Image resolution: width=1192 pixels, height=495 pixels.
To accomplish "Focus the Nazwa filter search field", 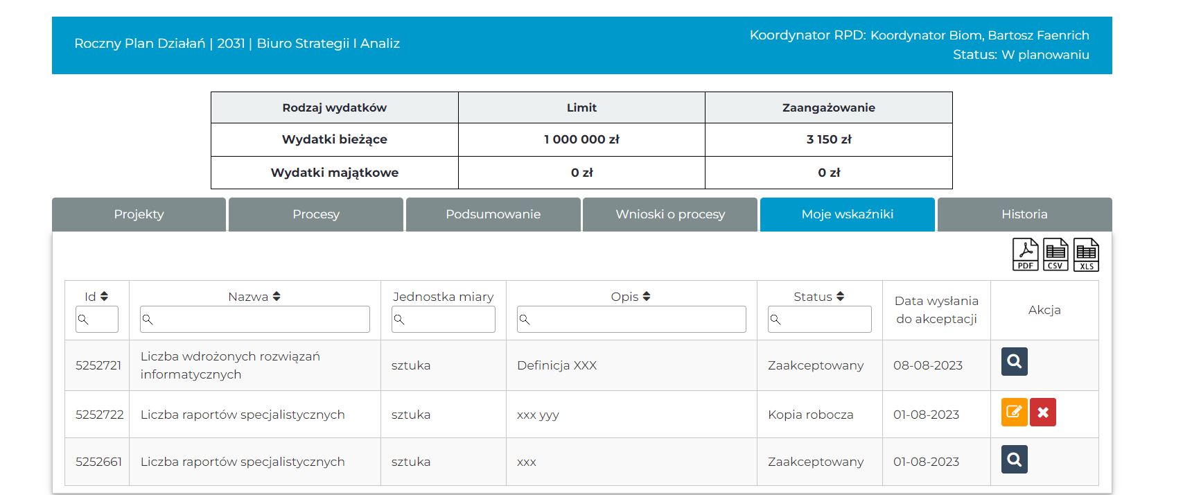I will pyautogui.click(x=255, y=320).
